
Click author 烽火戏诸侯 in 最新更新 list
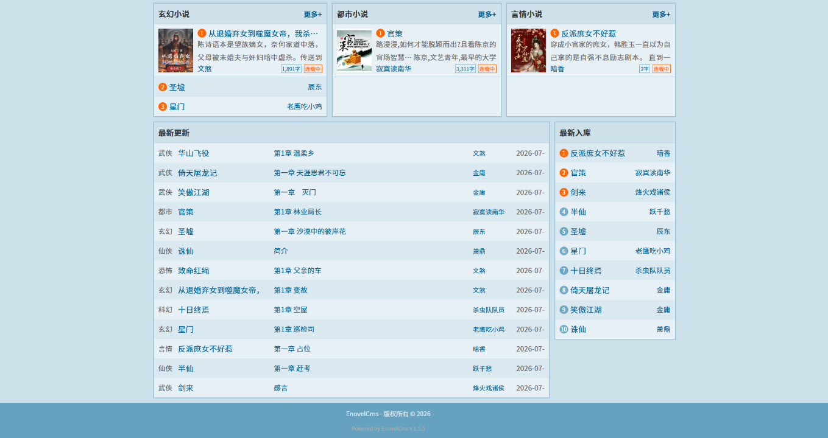tap(489, 388)
